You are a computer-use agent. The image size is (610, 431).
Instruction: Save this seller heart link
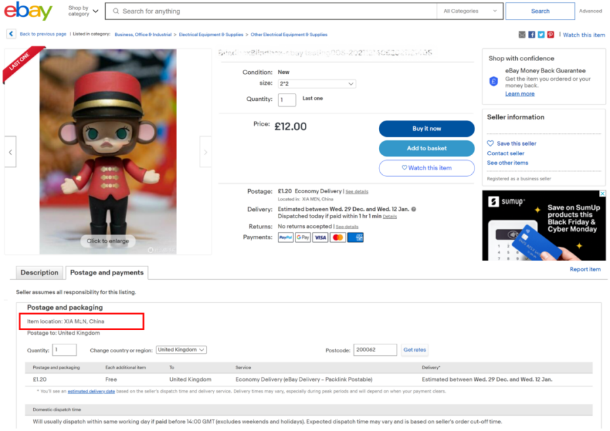coord(512,144)
